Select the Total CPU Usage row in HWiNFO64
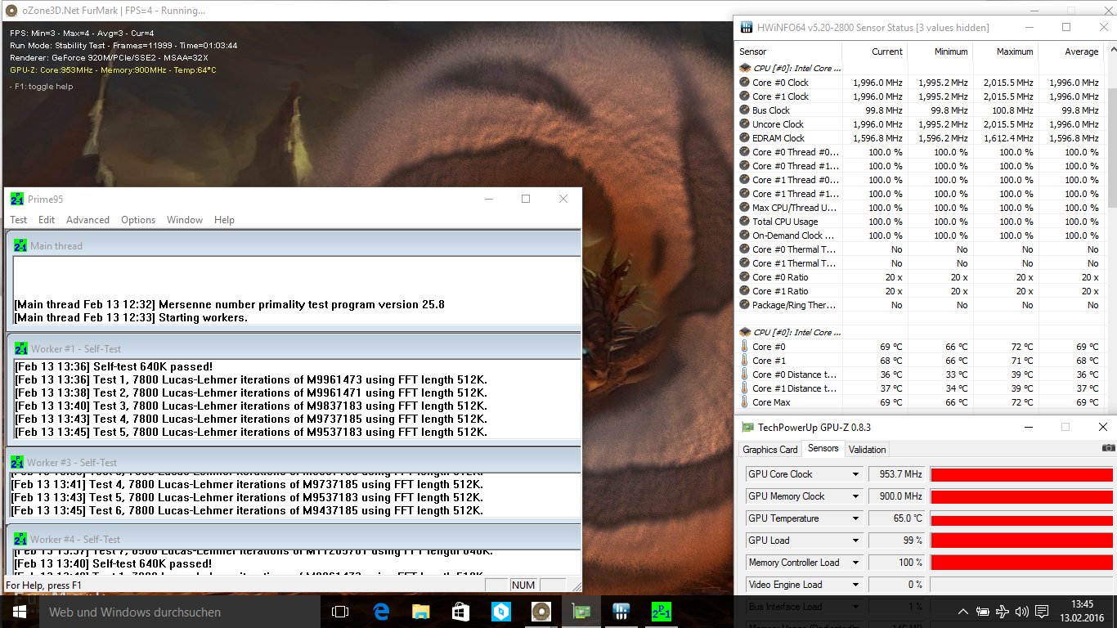 (920, 222)
